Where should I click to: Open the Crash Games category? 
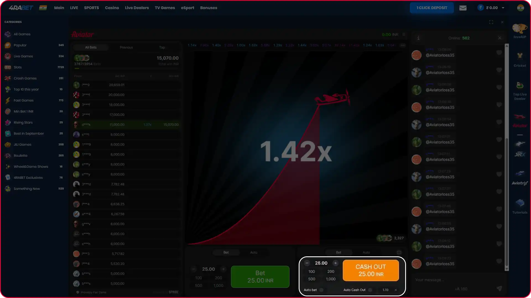coord(34,78)
